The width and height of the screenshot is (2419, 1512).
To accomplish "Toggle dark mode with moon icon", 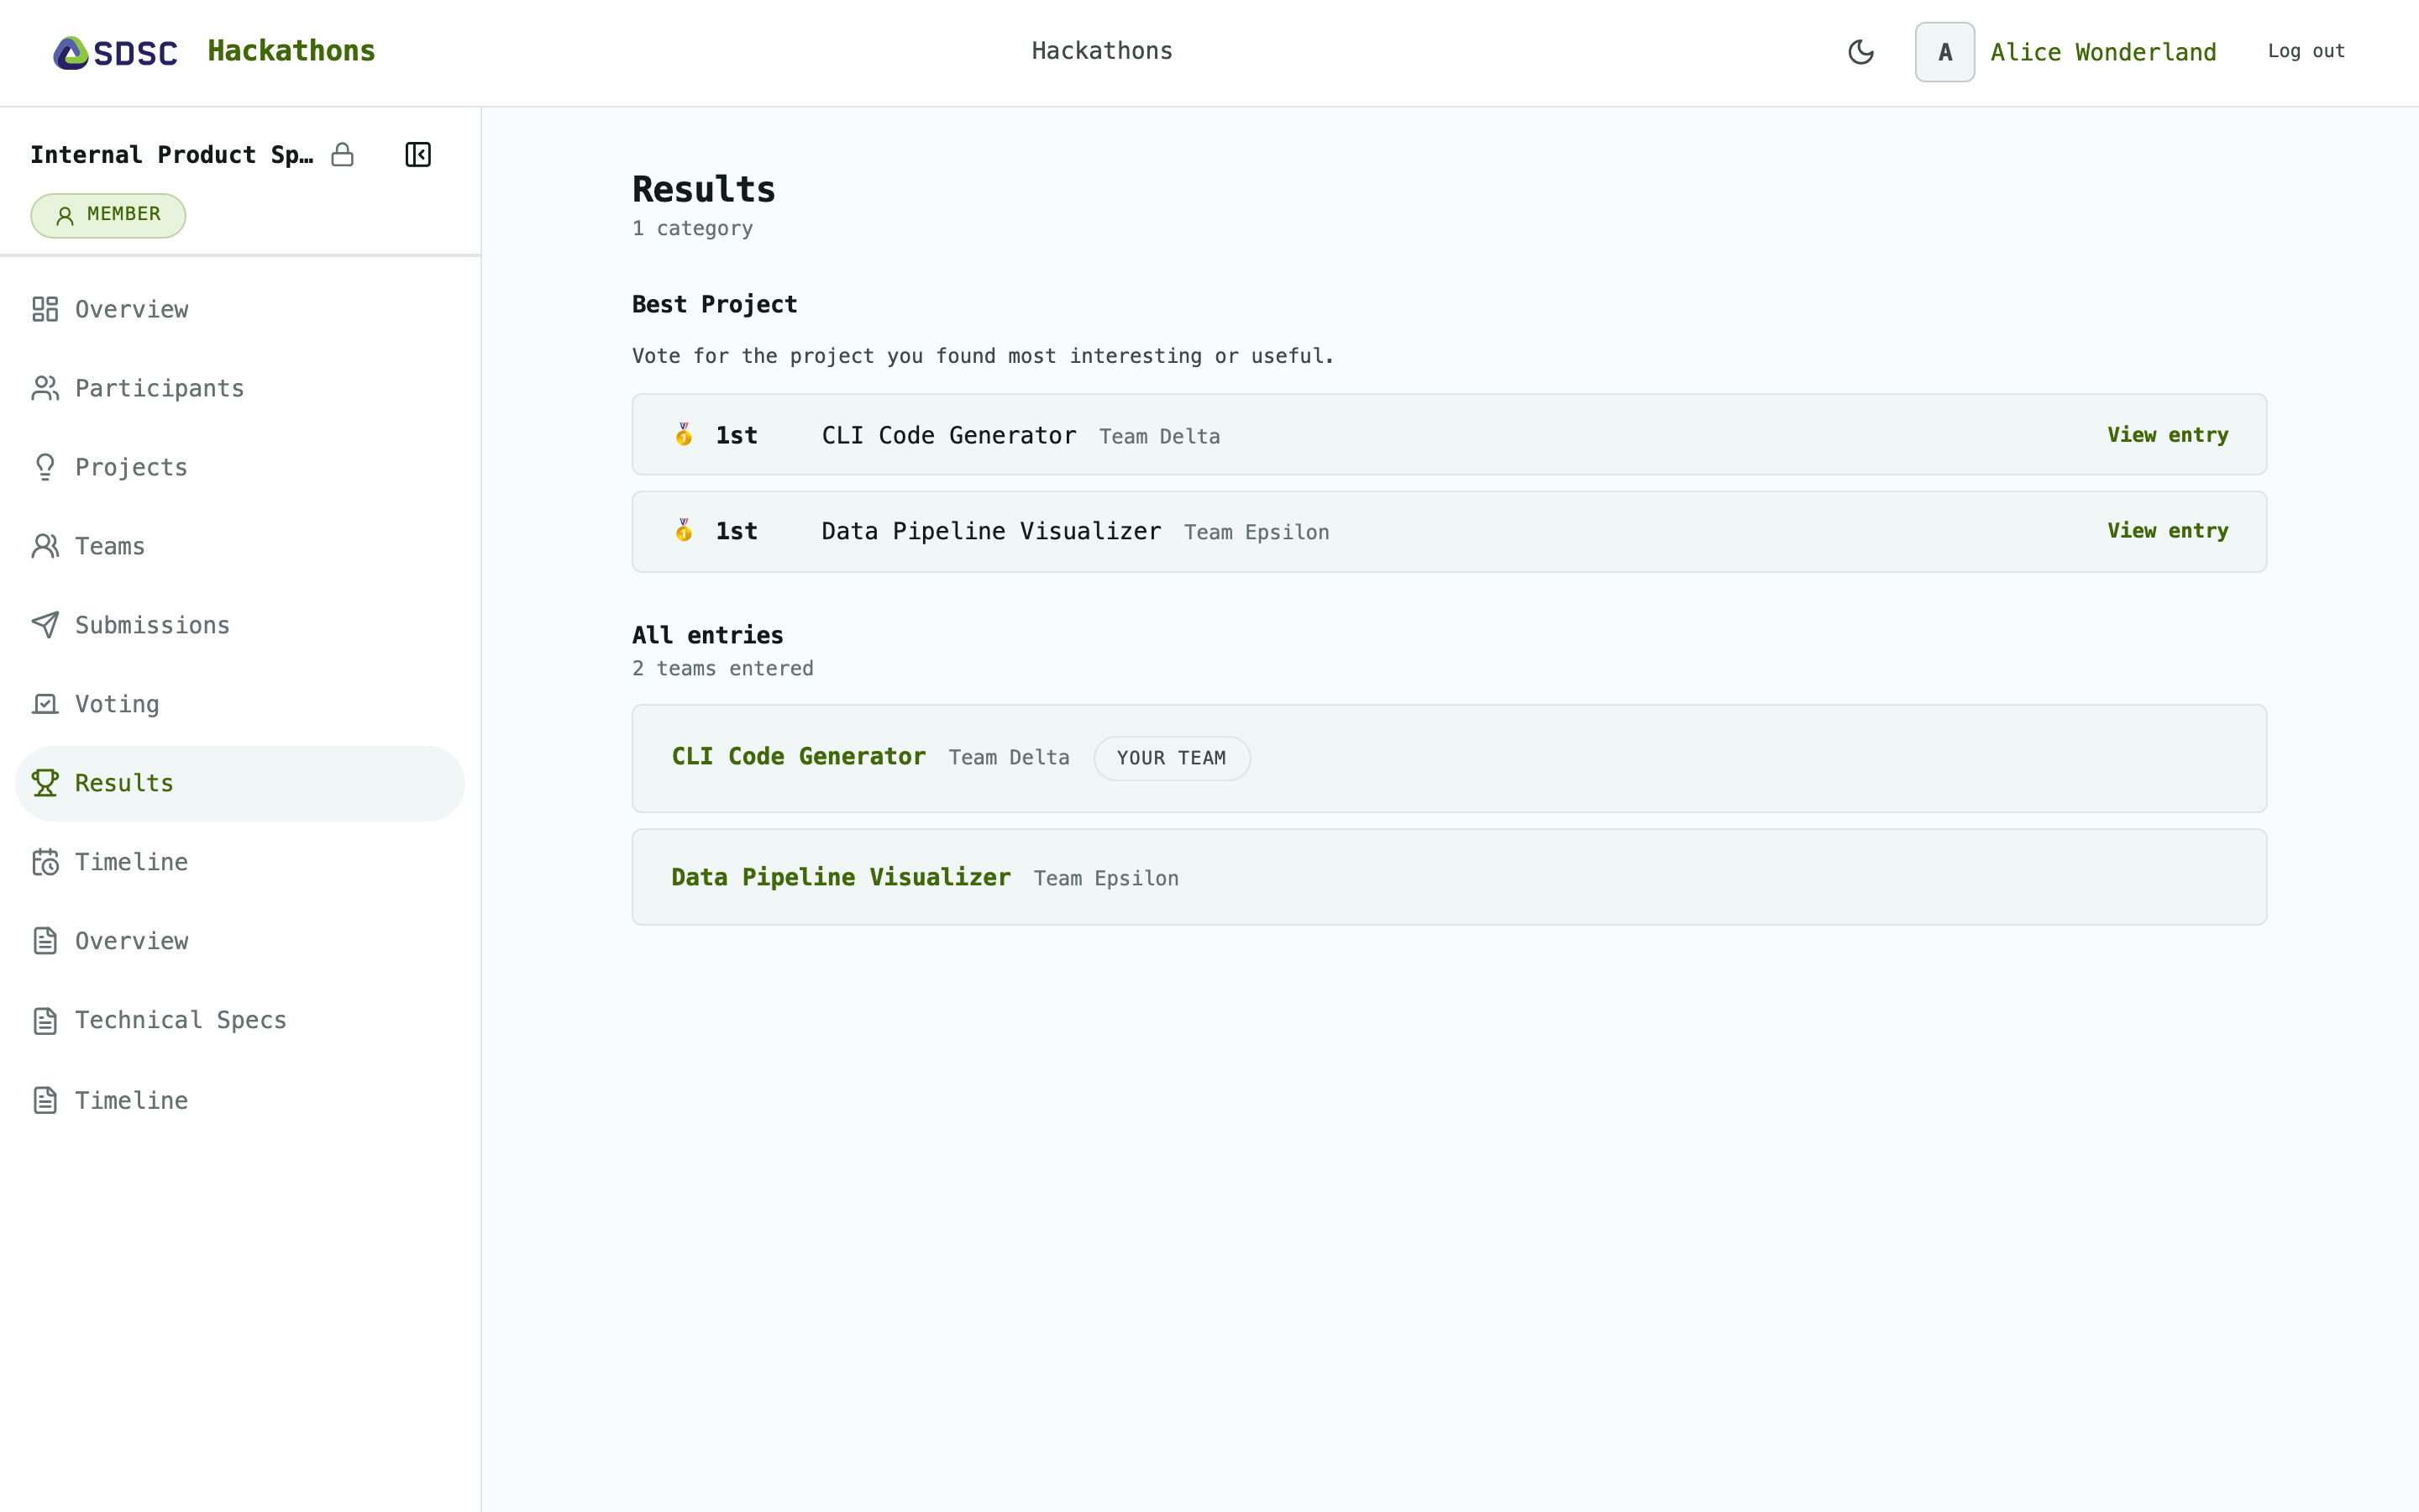I will (1860, 52).
